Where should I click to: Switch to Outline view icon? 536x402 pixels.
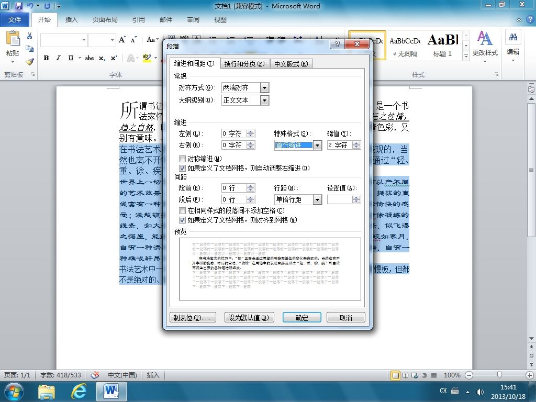[x=424, y=375]
